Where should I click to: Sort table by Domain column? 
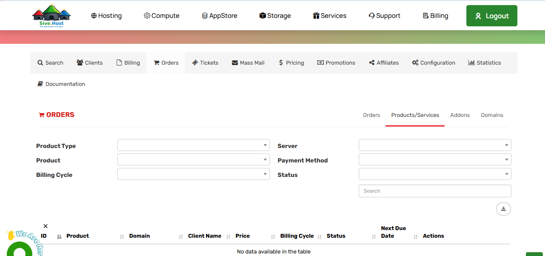pyautogui.click(x=156, y=236)
